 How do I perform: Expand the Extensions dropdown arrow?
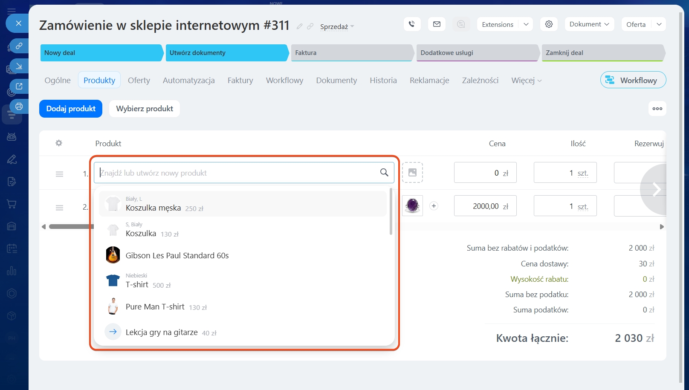click(526, 24)
